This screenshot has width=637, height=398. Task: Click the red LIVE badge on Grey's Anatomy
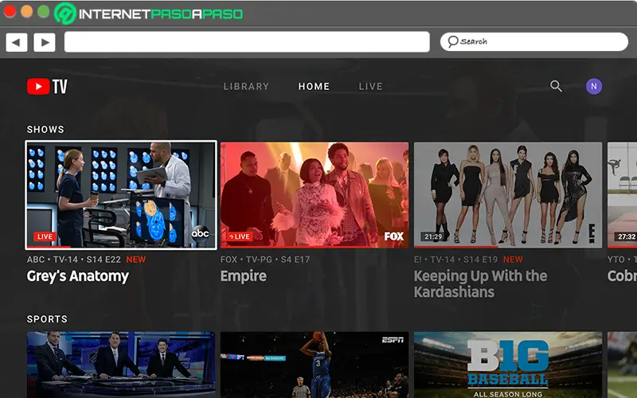pos(45,236)
